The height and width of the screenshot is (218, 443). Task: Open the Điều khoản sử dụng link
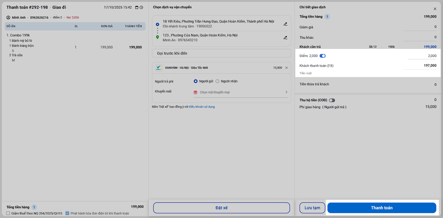tap(202, 107)
